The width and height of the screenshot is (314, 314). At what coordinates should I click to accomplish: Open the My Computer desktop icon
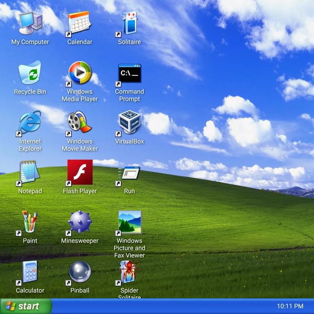30,23
